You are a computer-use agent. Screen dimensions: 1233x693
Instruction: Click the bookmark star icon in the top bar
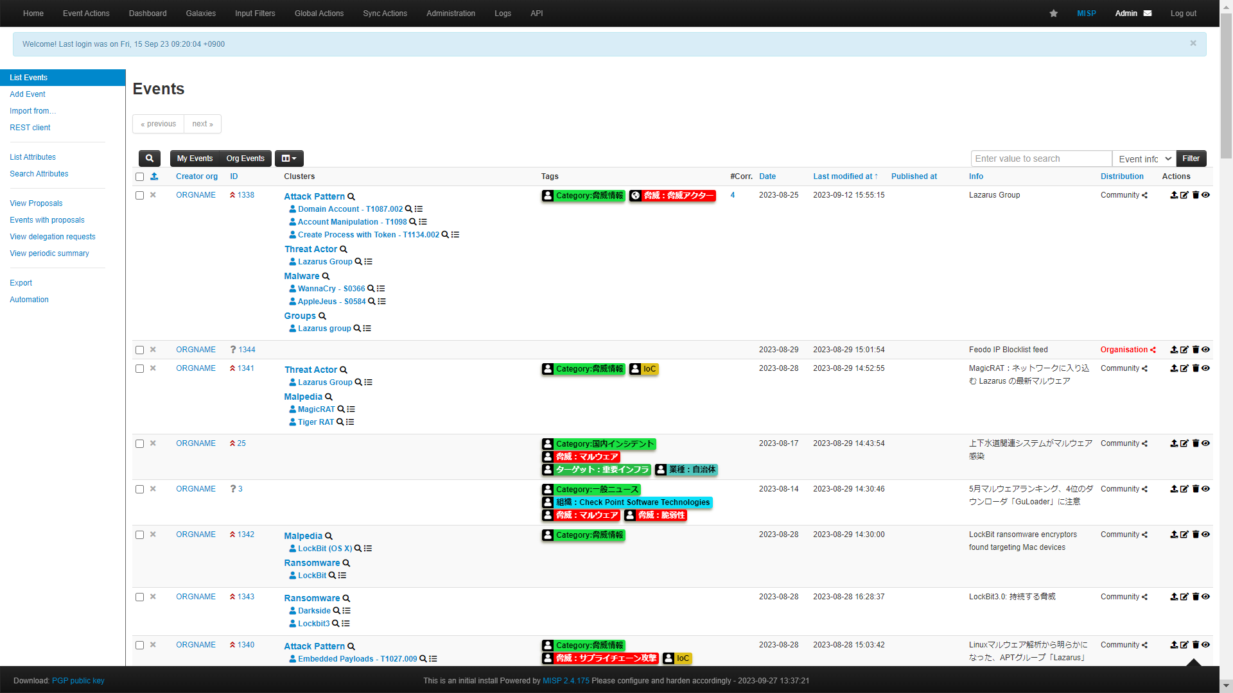click(x=1054, y=13)
